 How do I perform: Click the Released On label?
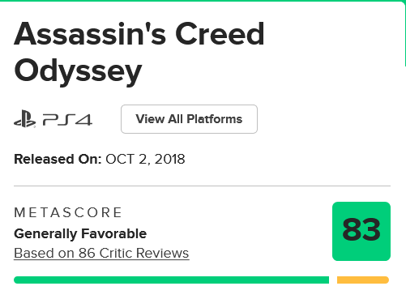tap(58, 159)
